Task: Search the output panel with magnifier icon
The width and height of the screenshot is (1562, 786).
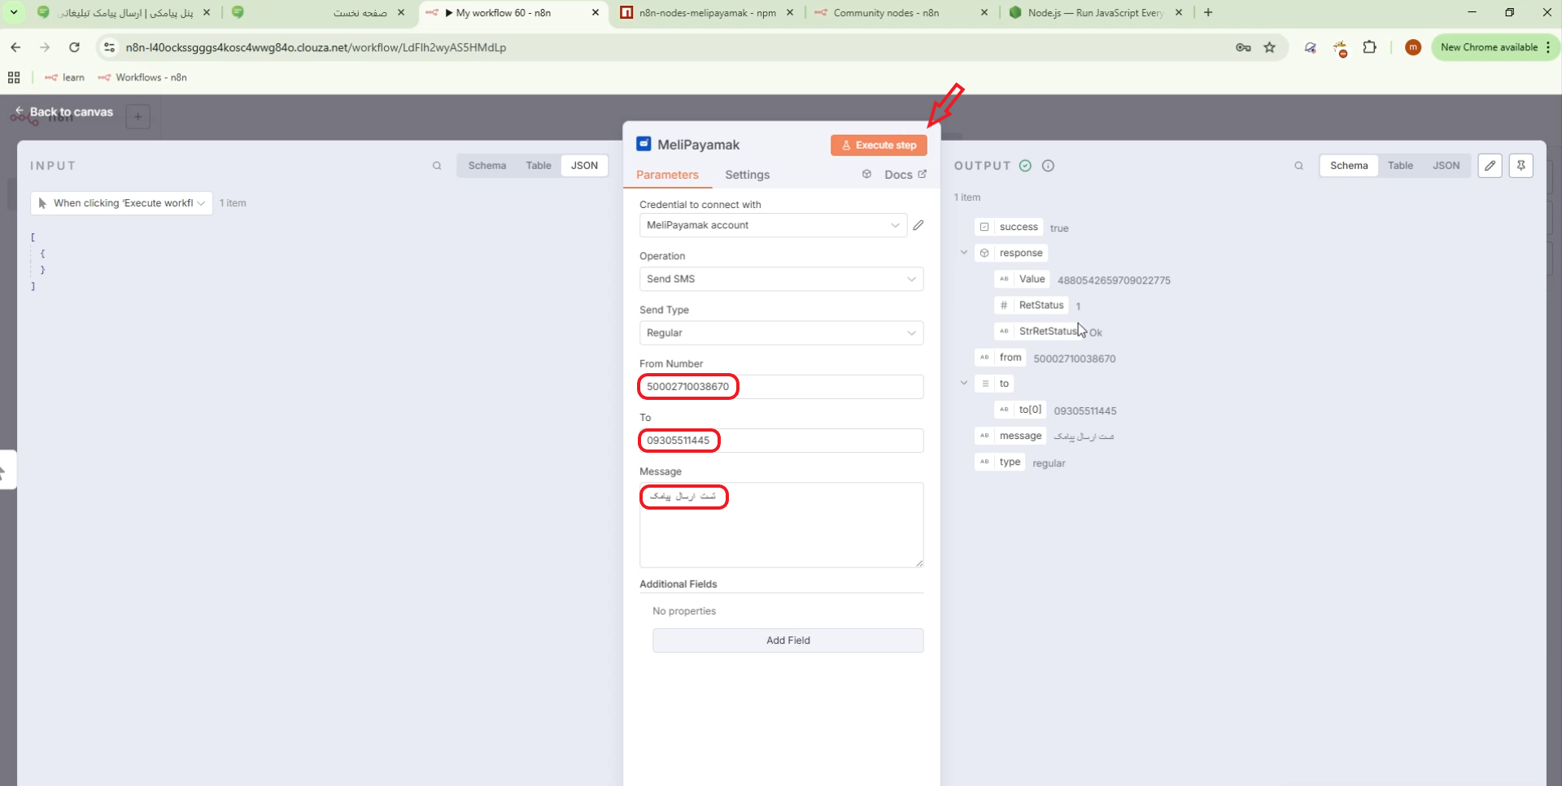Action: (1298, 166)
